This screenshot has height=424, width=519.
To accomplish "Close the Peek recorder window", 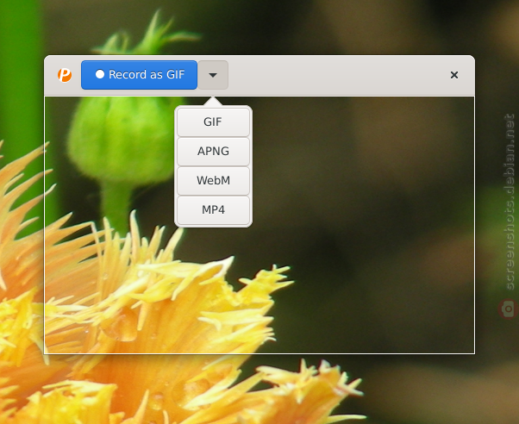I will click(x=454, y=75).
